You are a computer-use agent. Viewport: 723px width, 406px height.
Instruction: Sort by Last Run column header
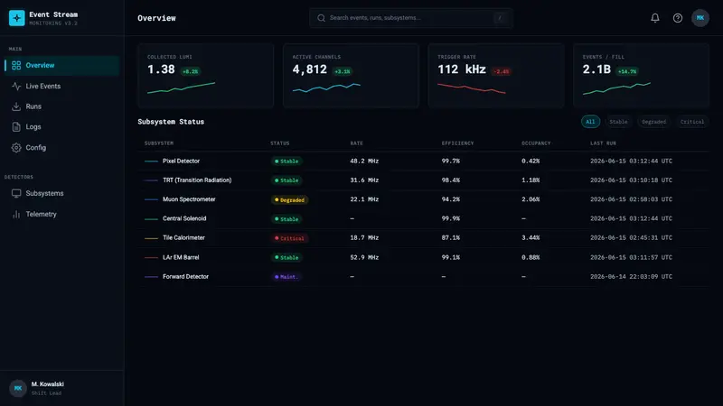pos(603,143)
